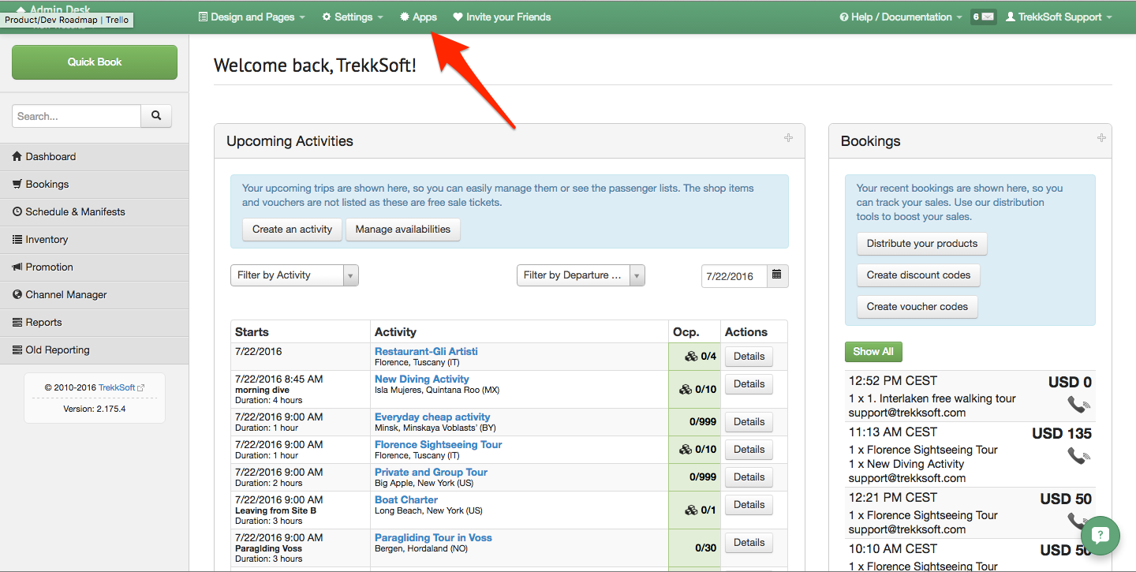
Task: Click phone icon on USD 135 booking
Action: [x=1078, y=456]
